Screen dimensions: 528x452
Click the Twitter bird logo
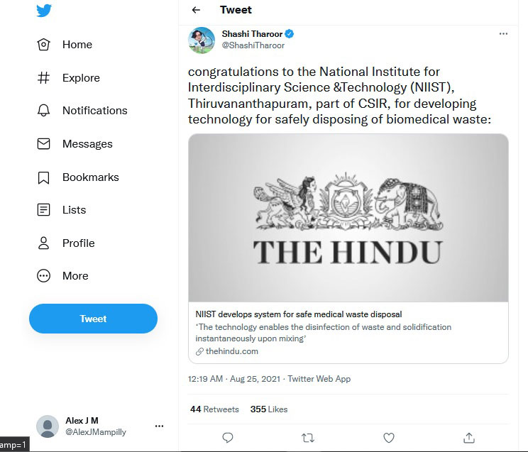pyautogui.click(x=44, y=11)
